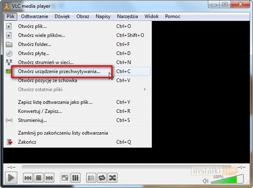253x188 pixels.
Task: Toggle fullscreen video mode
Action: click(x=64, y=178)
